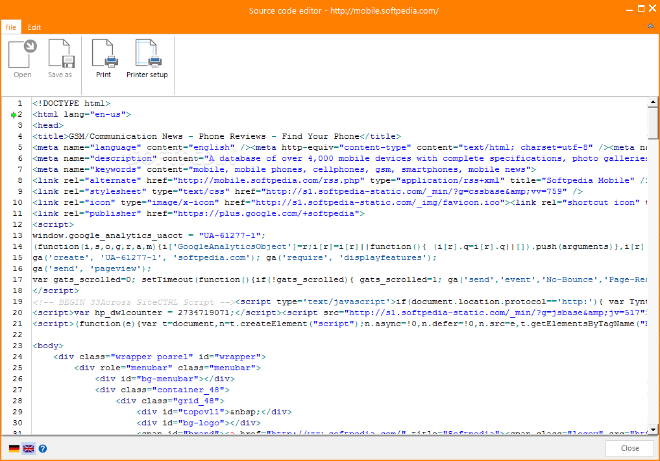The height and width of the screenshot is (461, 660).
Task: Click the '</script>' tag on line 18
Action: tap(56, 290)
